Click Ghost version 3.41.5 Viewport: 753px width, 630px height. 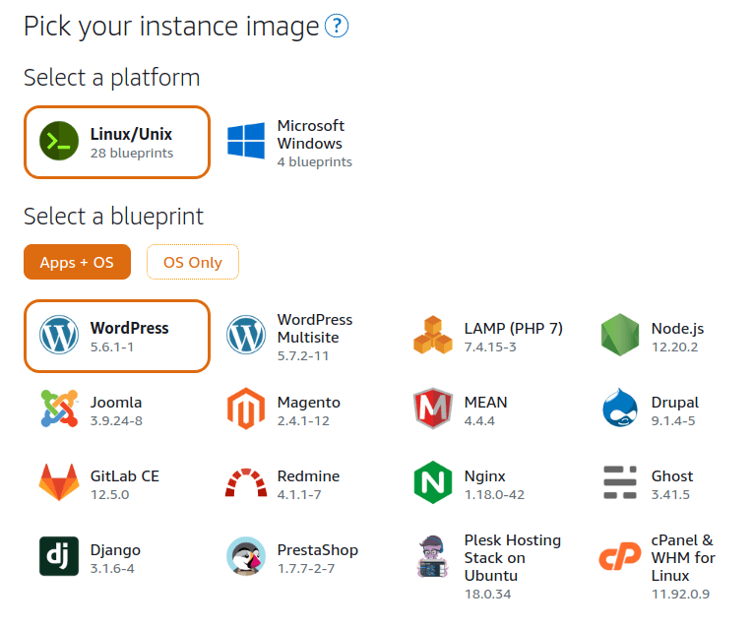tap(671, 494)
